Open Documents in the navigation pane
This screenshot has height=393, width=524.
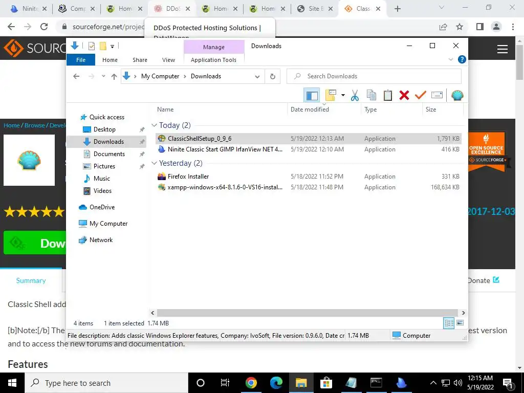click(109, 154)
